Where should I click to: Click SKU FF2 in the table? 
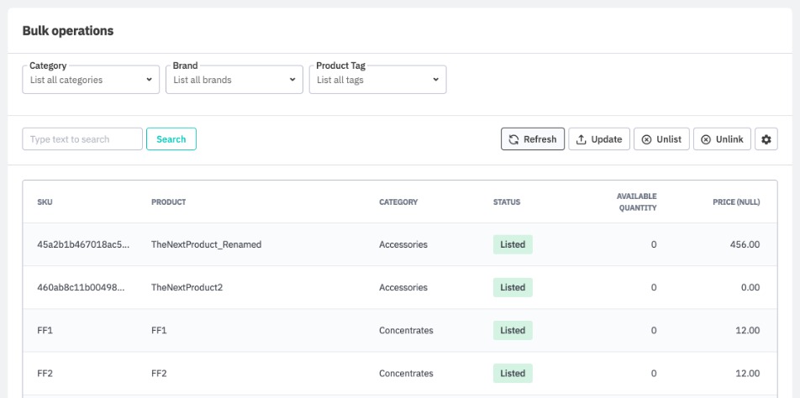(45, 374)
